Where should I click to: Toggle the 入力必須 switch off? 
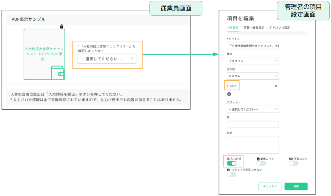(232, 163)
